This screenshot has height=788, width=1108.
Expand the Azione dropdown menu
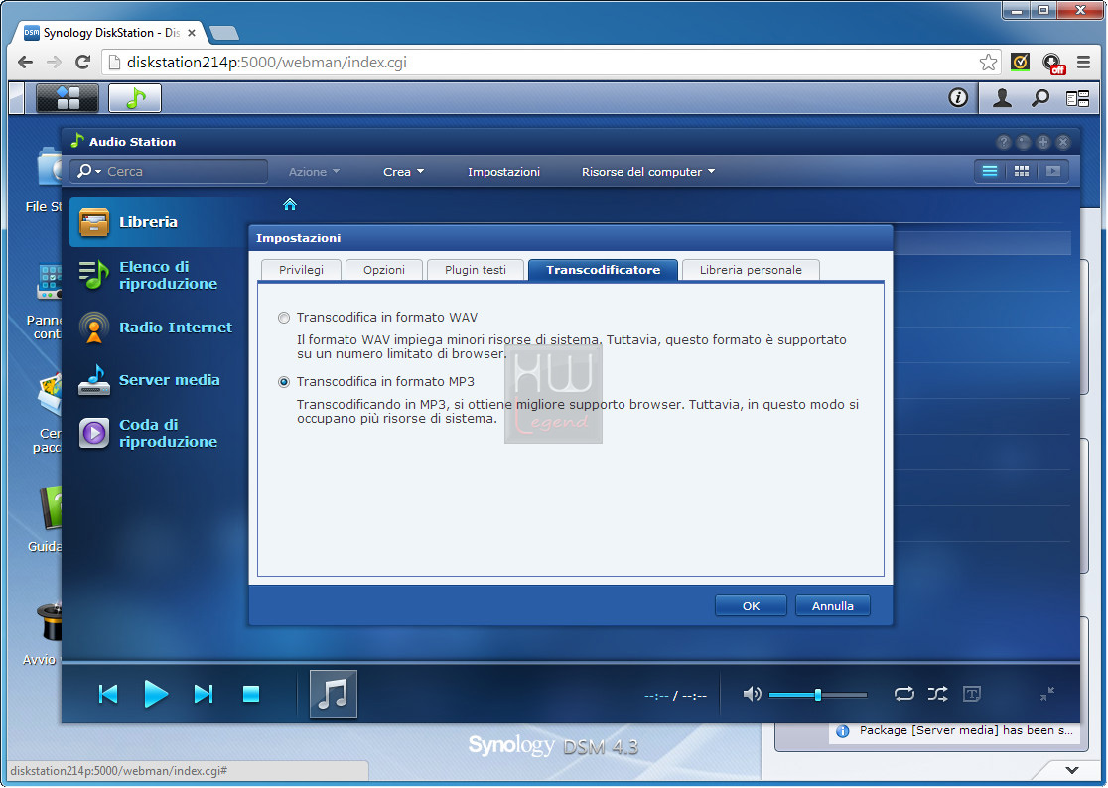[x=314, y=172]
